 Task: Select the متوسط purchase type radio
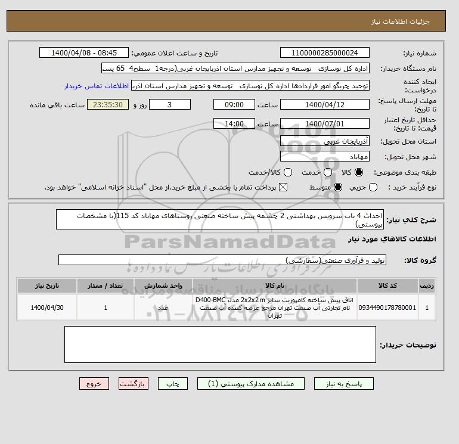338,187
